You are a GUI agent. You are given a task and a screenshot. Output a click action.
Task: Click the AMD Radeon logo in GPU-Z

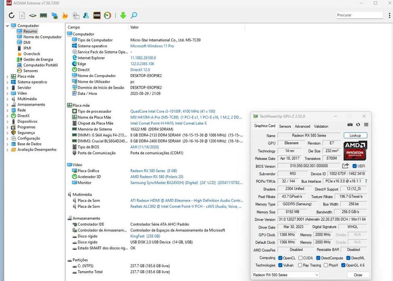click(355, 151)
